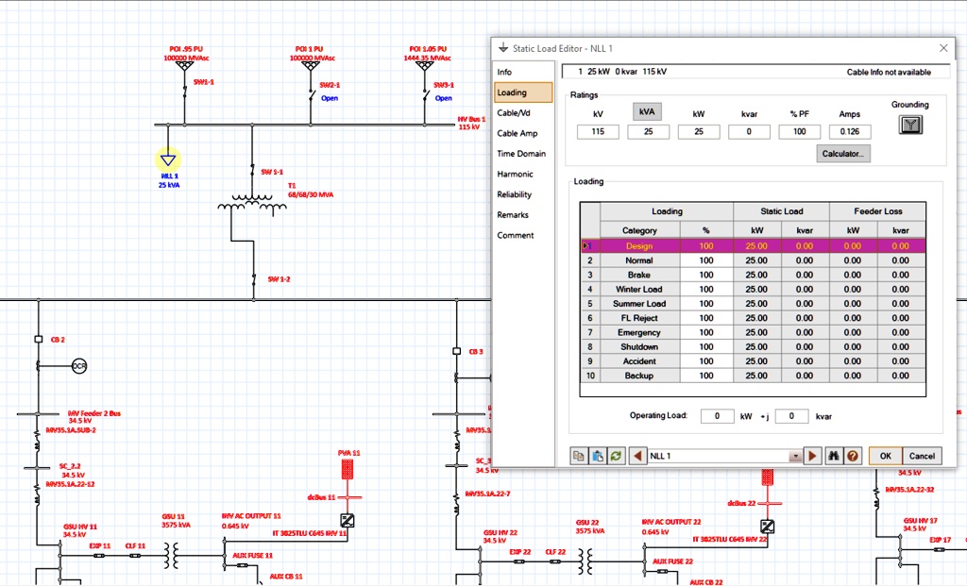The height and width of the screenshot is (586, 967).
Task: Expand the NLL 1 element dropdown
Action: click(795, 456)
